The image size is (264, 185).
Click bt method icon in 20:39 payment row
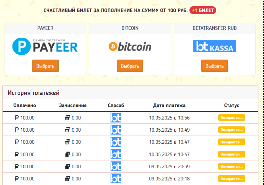[116, 167]
